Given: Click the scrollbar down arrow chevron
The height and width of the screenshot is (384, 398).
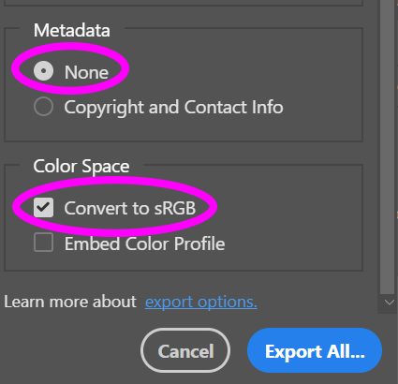Looking at the screenshot, I should click(x=389, y=303).
